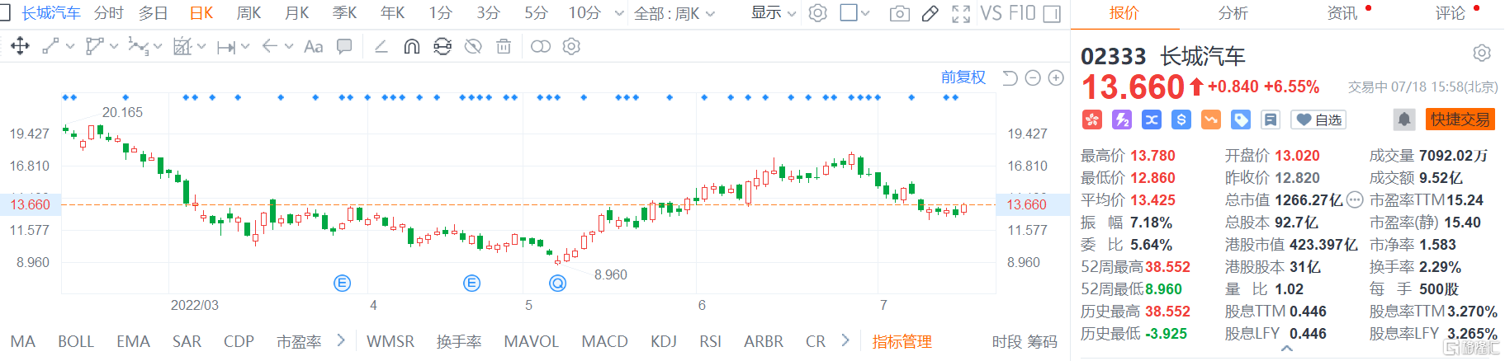This screenshot has width=1505, height=361.
Task: Switch to 月K monthly chart
Action: (x=296, y=13)
